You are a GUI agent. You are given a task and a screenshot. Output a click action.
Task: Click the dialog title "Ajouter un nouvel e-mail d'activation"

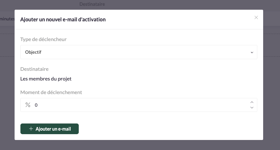tap(63, 19)
